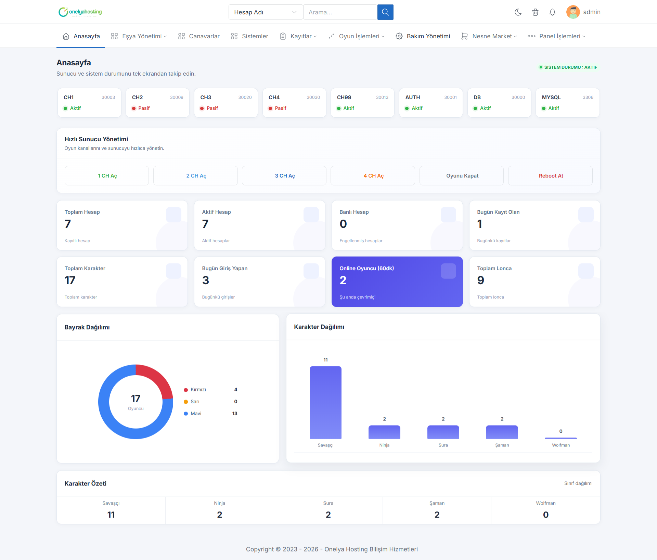The height and width of the screenshot is (560, 657).
Task: Expand the Oyun İşlemleri menu
Action: (356, 36)
